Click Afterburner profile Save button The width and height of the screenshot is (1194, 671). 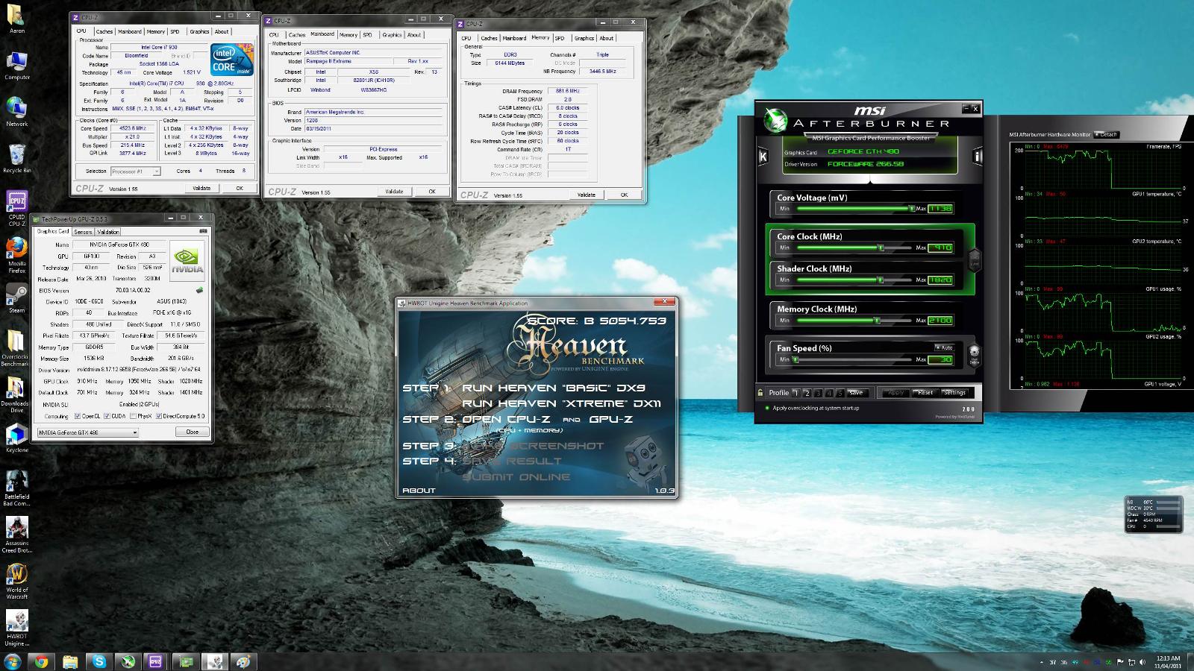856,393
